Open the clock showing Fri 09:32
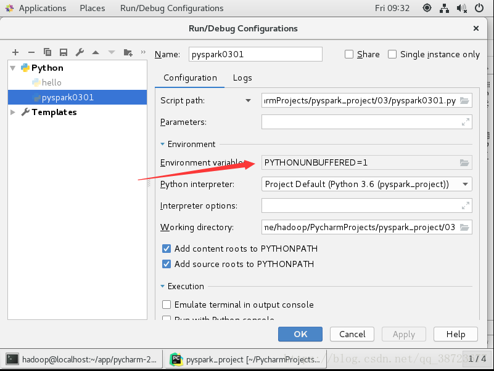Screen dimensions: 494x371 [392, 8]
